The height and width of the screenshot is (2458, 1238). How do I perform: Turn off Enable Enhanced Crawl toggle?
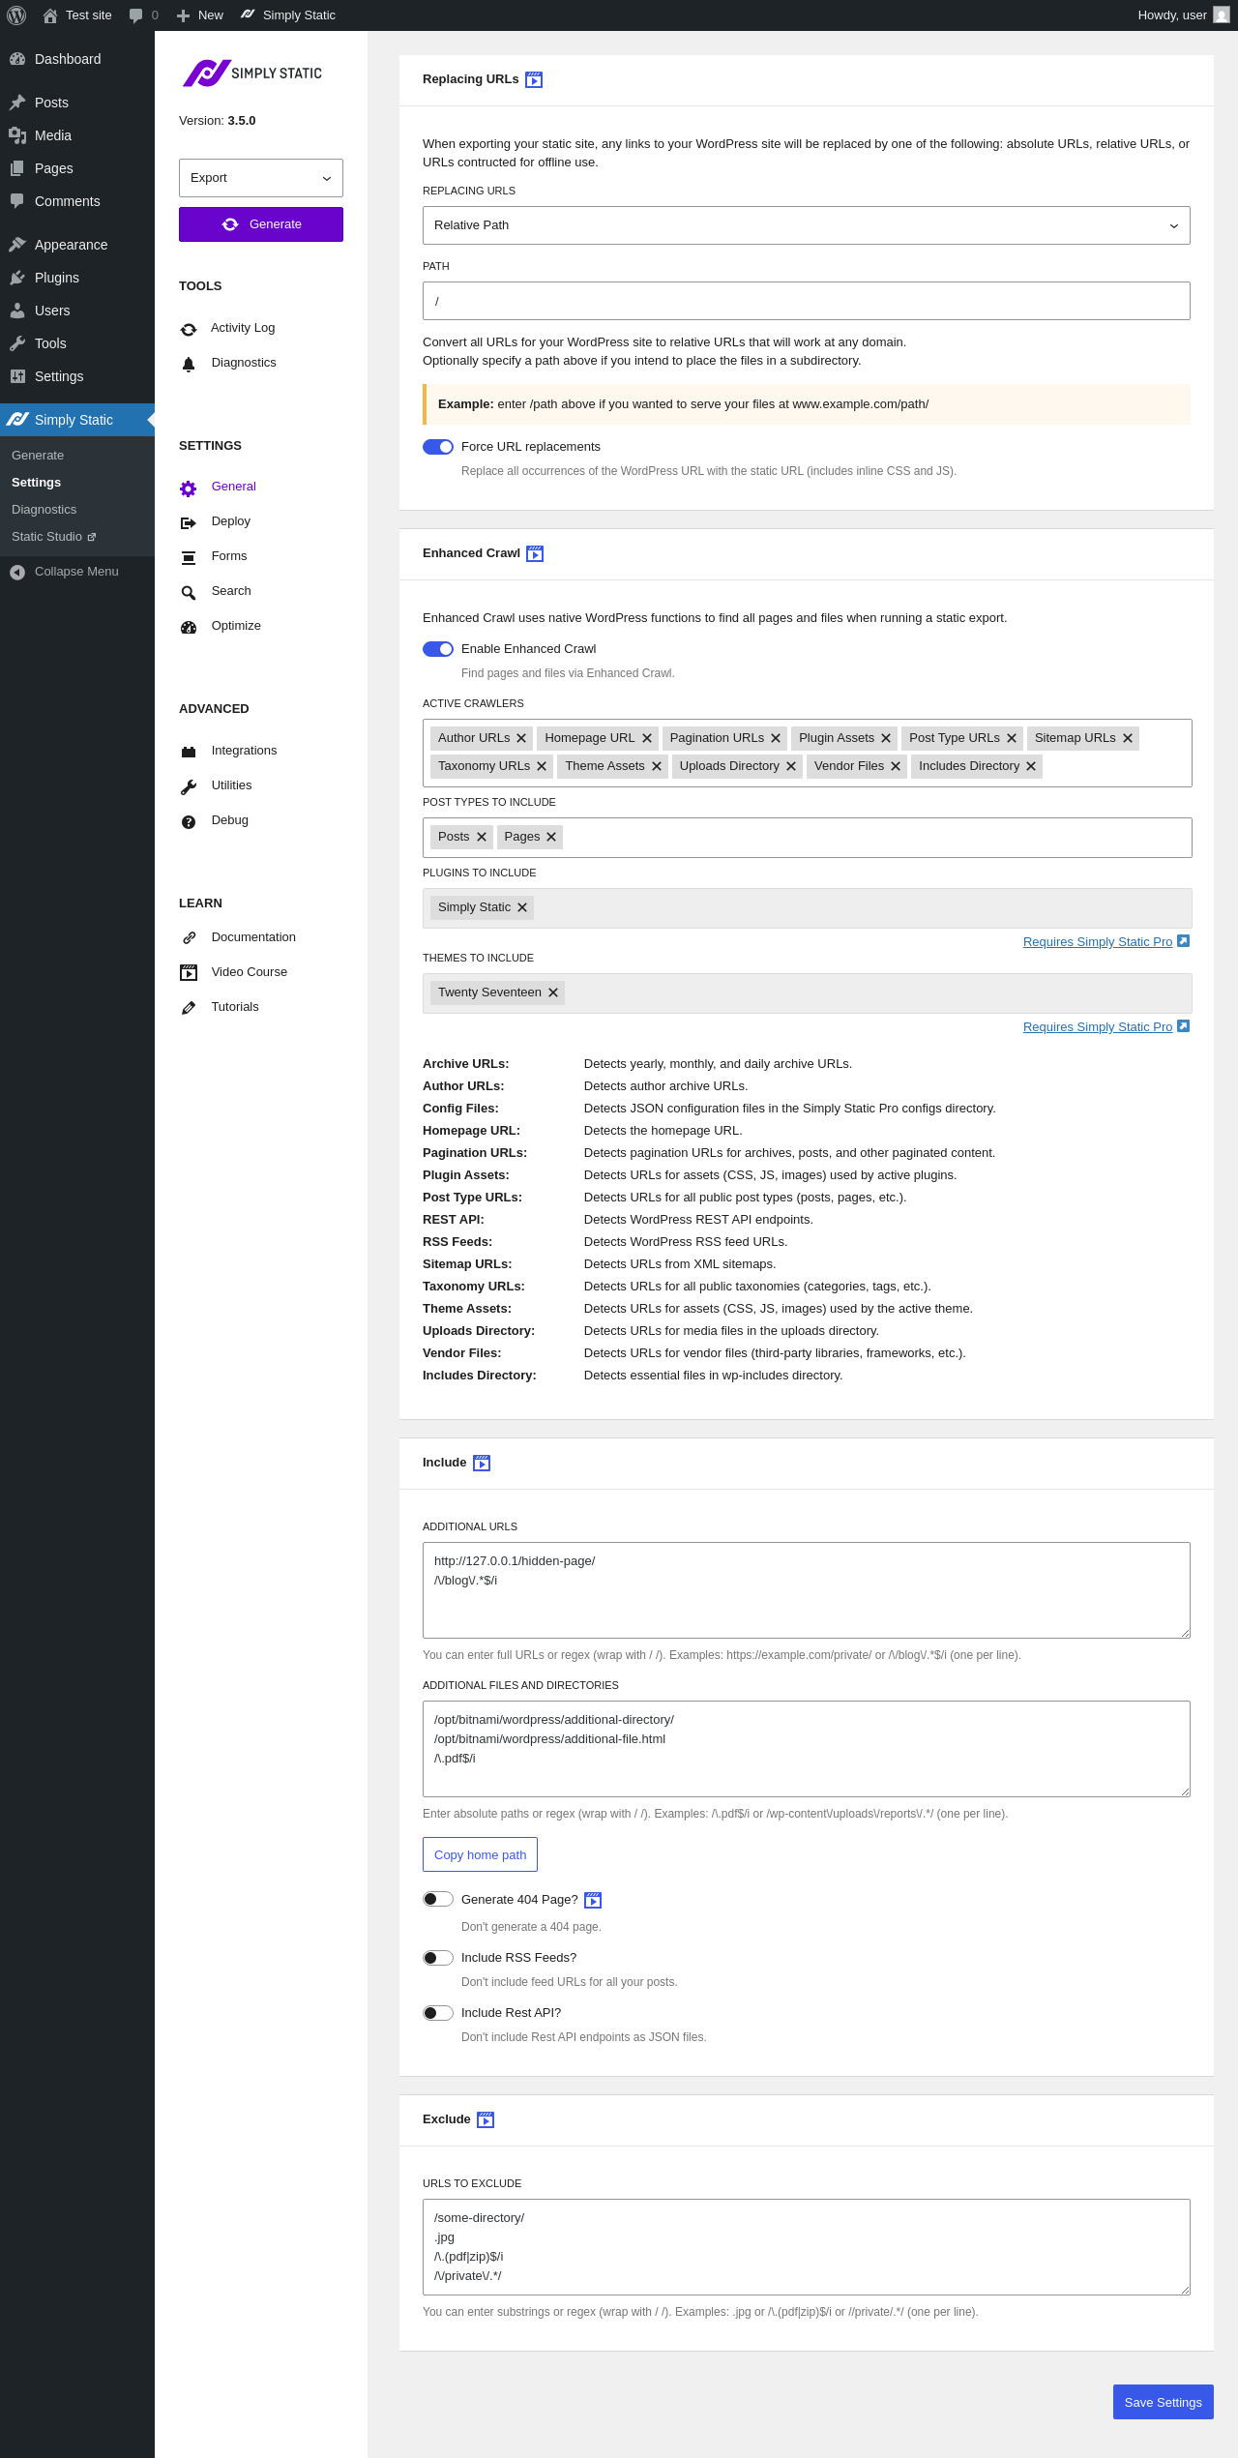click(x=438, y=649)
